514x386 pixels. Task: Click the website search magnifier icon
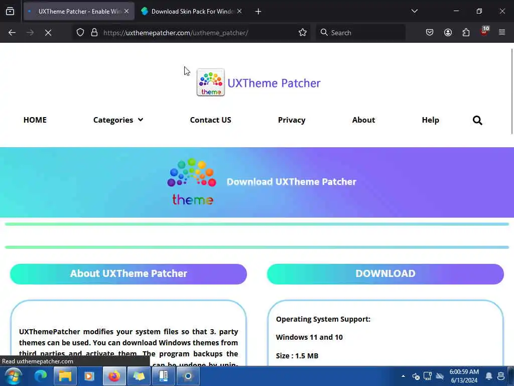point(477,121)
